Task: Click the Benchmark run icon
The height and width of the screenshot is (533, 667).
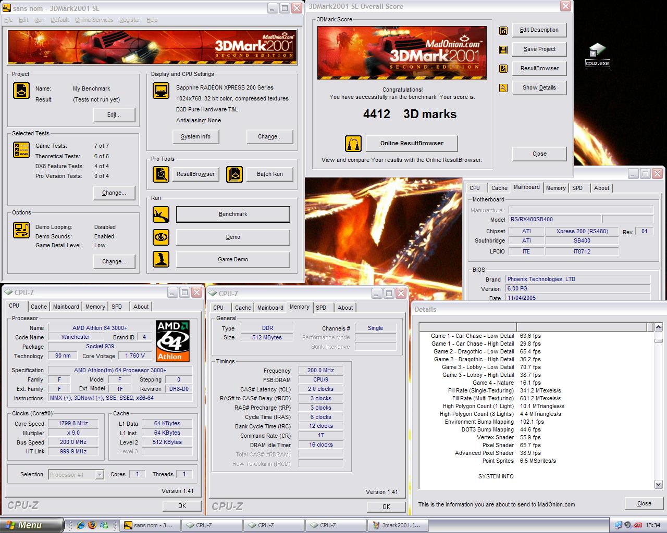Action: (161, 214)
